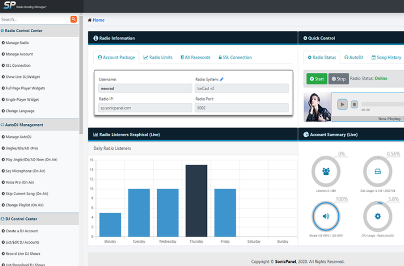The image size is (404, 266).
Task: Click the SonicPanel SP logo
Action: coord(9,6)
